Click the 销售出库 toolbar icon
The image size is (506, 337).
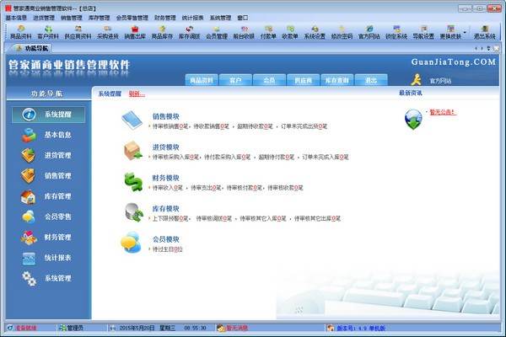[x=135, y=33]
